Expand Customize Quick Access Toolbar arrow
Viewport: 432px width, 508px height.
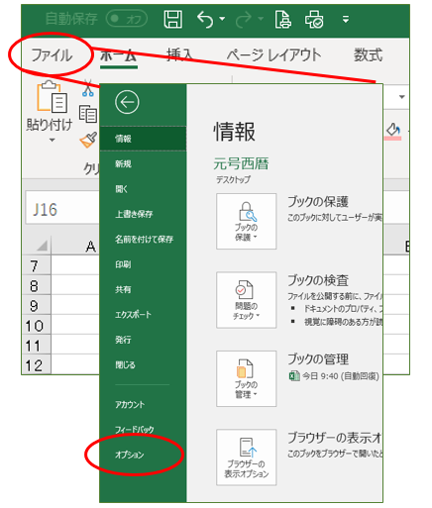(346, 20)
